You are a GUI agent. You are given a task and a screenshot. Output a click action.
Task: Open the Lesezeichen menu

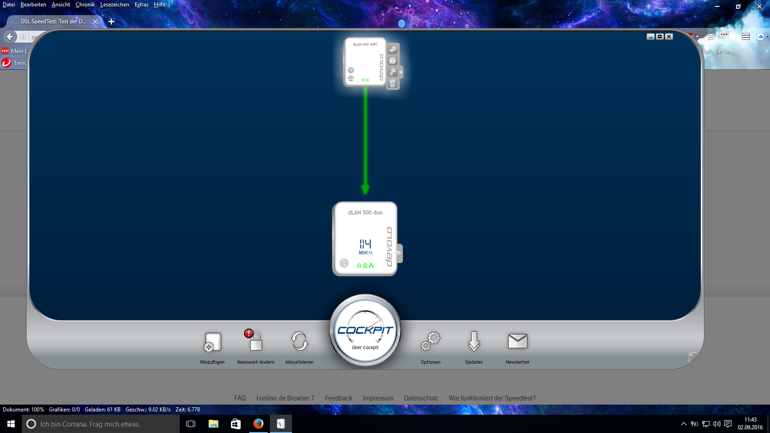115,5
